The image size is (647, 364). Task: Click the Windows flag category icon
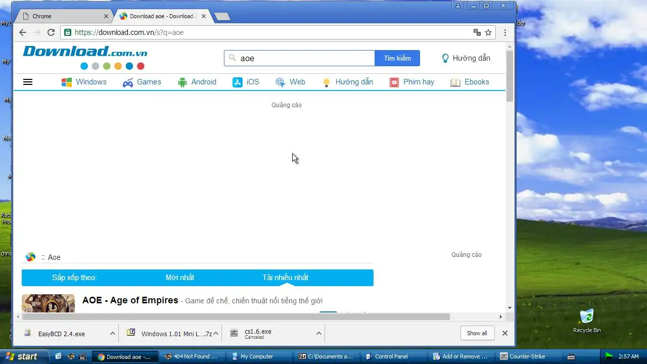click(x=66, y=82)
